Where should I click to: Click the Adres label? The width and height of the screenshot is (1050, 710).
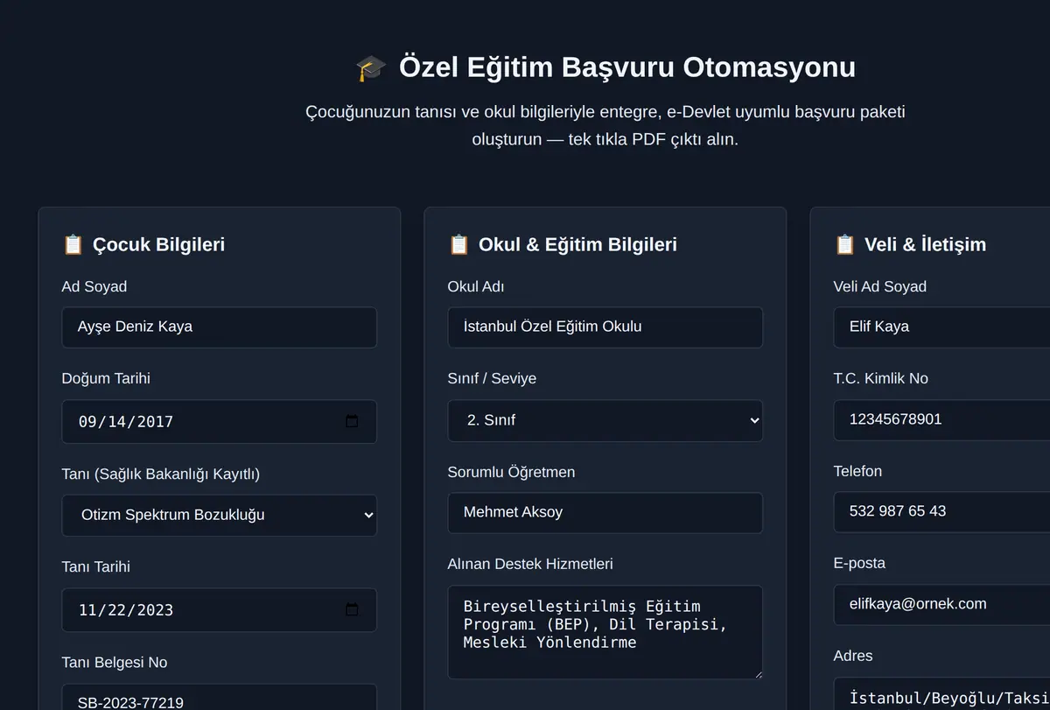pos(854,656)
